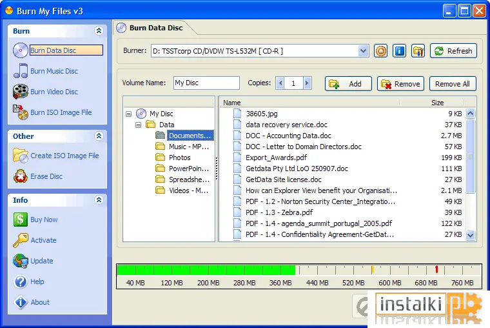Image resolution: width=490 pixels, height=328 pixels.
Task: Select PDF - 1.4 - agenda_summit_portugal_2005.pdf
Action: (x=318, y=223)
